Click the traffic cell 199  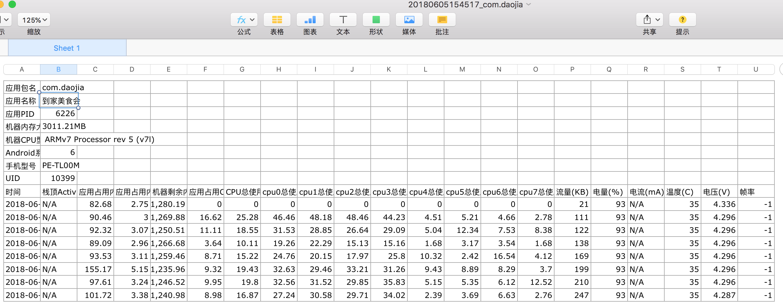click(572, 269)
